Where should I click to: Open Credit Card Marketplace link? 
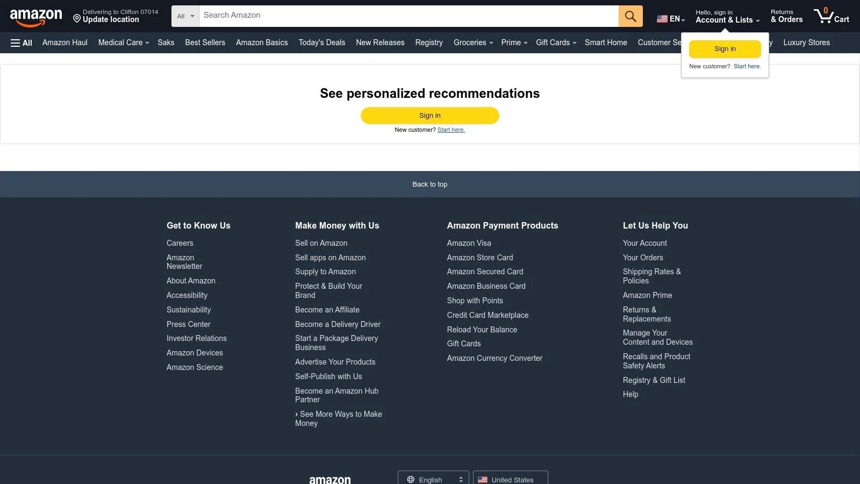(x=488, y=315)
